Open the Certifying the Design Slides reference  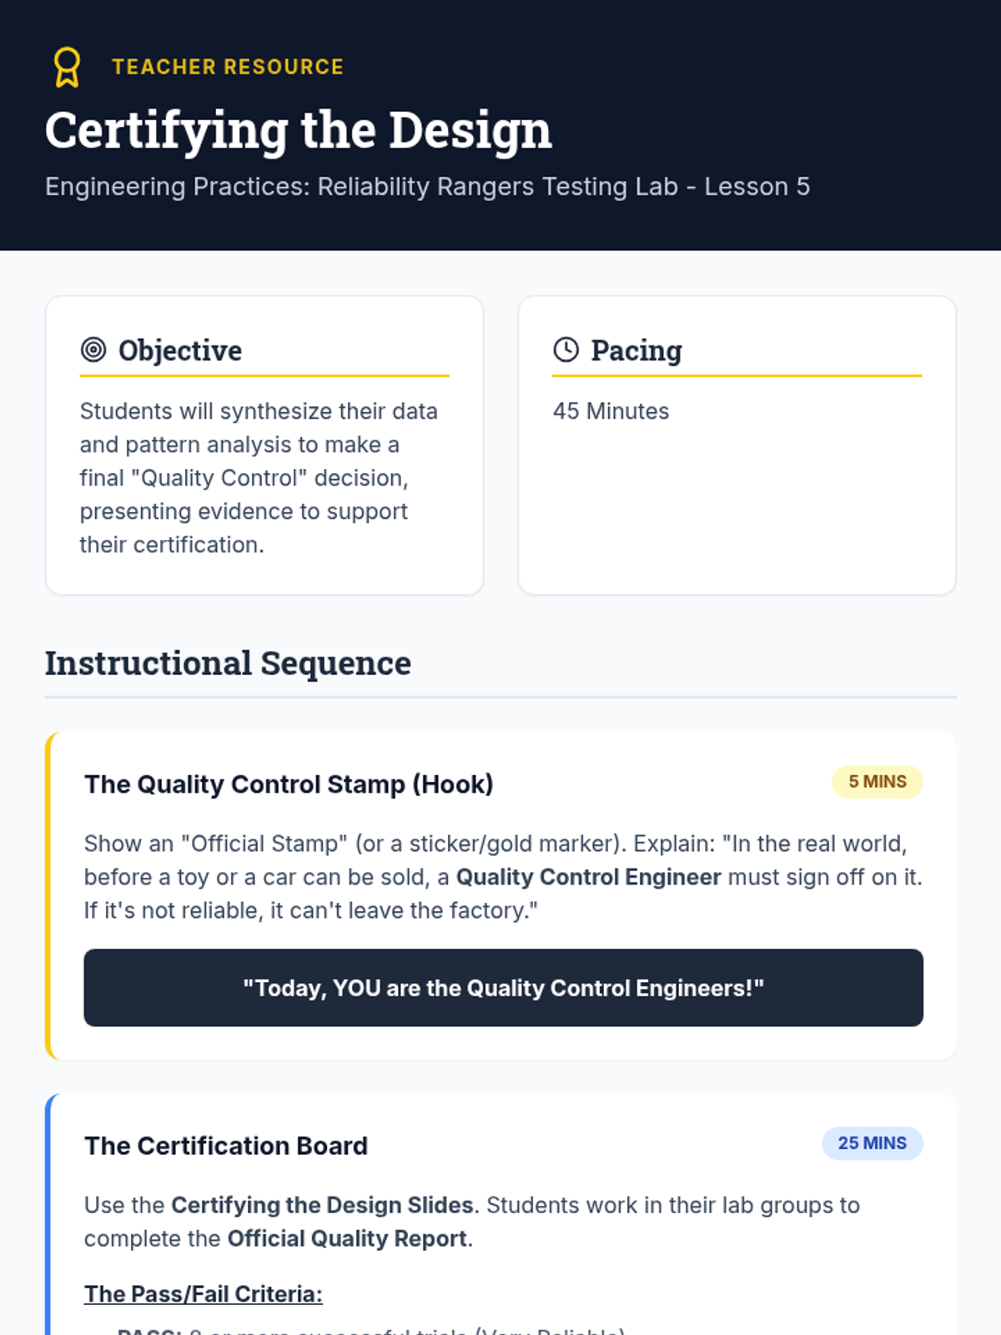point(322,1205)
